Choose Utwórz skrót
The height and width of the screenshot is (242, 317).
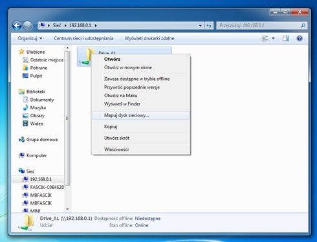140,138
